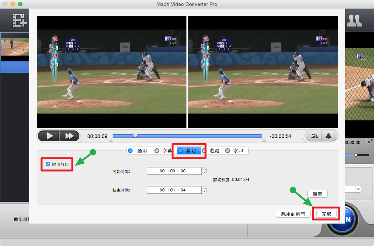The image size is (374, 246).
Task: Click the fullscreen expand arrows icon
Action: pos(370,142)
